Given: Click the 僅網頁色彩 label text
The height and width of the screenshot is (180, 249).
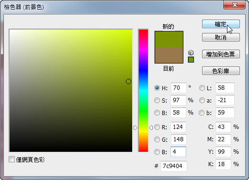Looking at the screenshot, I should (x=31, y=159).
